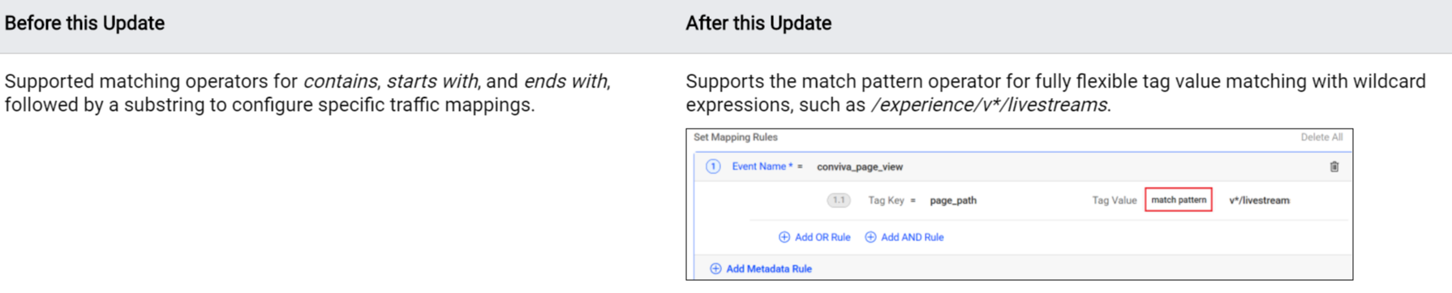The width and height of the screenshot is (1452, 293).
Task: Click the Event Name * label
Action: 763,167
